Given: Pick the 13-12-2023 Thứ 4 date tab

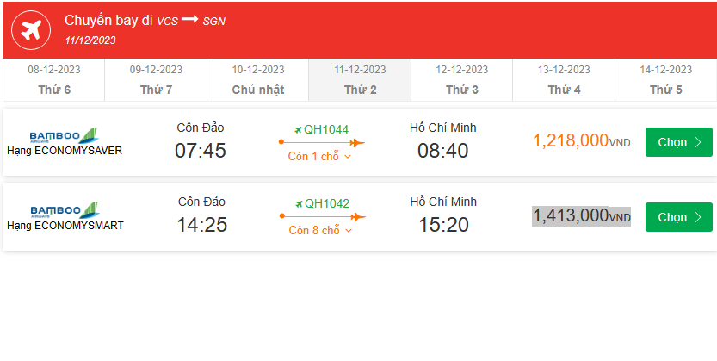Looking at the screenshot, I should 564,80.
